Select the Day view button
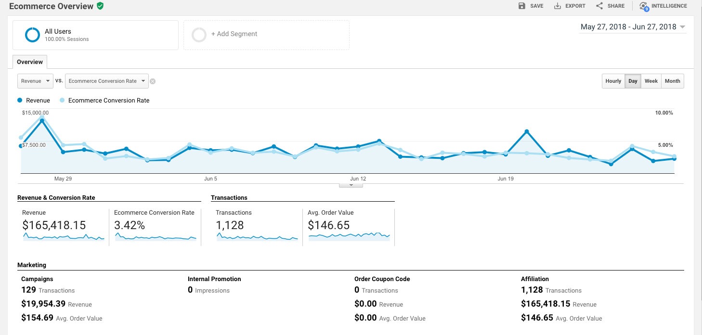Viewport: 702px width, 335px height. (633, 81)
